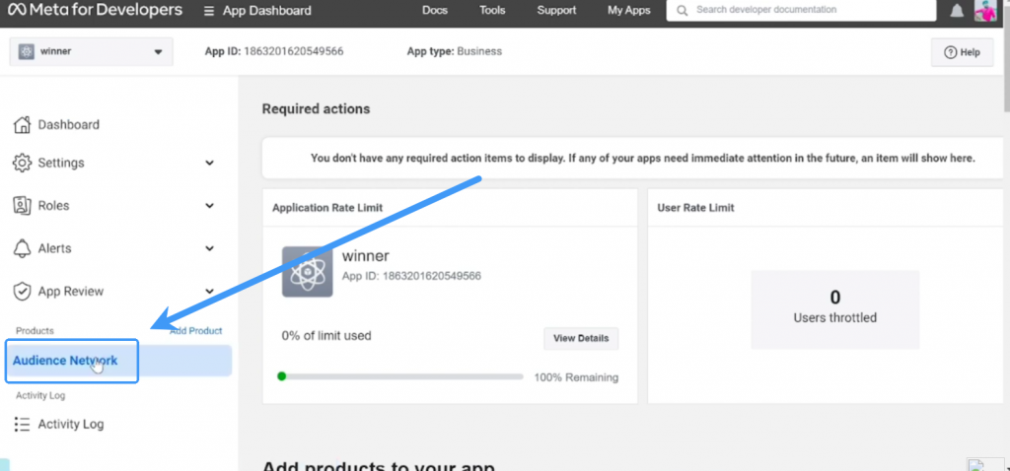Open the Tools menu
This screenshot has width=1010, height=471.
[x=492, y=10]
